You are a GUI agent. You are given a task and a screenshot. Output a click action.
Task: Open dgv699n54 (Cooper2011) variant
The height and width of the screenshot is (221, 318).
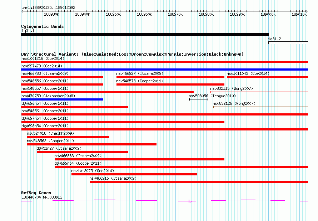[181, 167]
